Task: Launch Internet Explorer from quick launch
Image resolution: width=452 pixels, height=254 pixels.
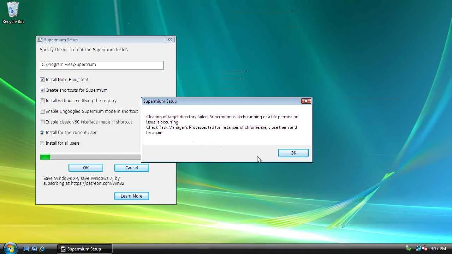Action: [42, 249]
